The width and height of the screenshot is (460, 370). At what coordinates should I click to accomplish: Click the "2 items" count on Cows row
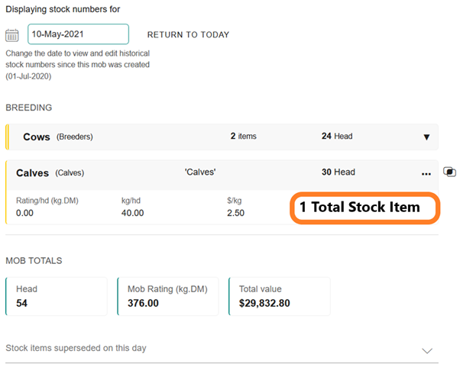tap(243, 137)
